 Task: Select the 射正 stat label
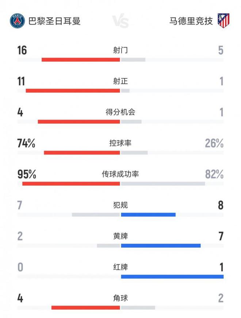click(x=120, y=81)
